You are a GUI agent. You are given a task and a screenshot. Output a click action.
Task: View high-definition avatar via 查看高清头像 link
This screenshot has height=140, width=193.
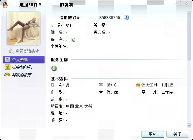tap(27, 51)
